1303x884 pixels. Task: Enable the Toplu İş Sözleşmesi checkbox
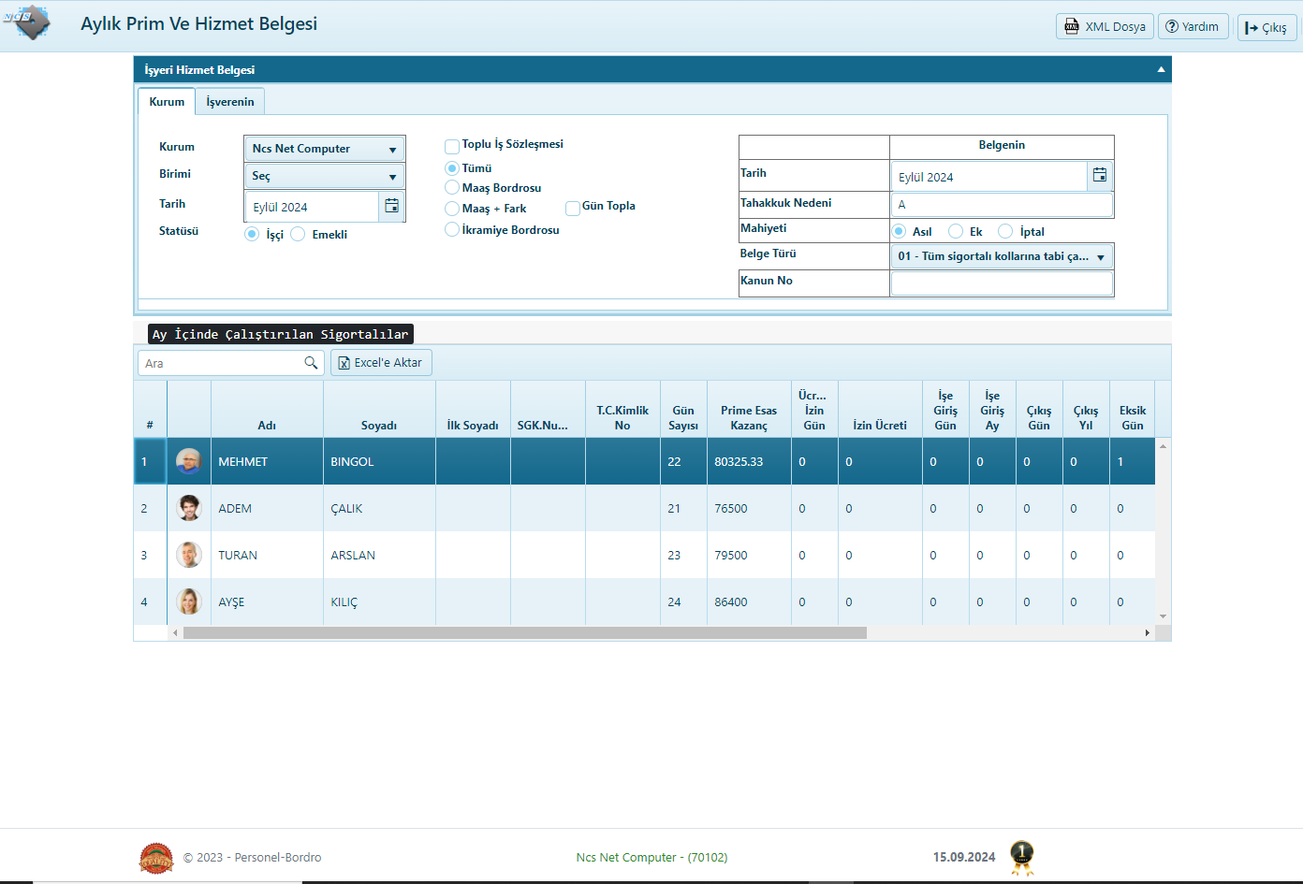tap(452, 146)
